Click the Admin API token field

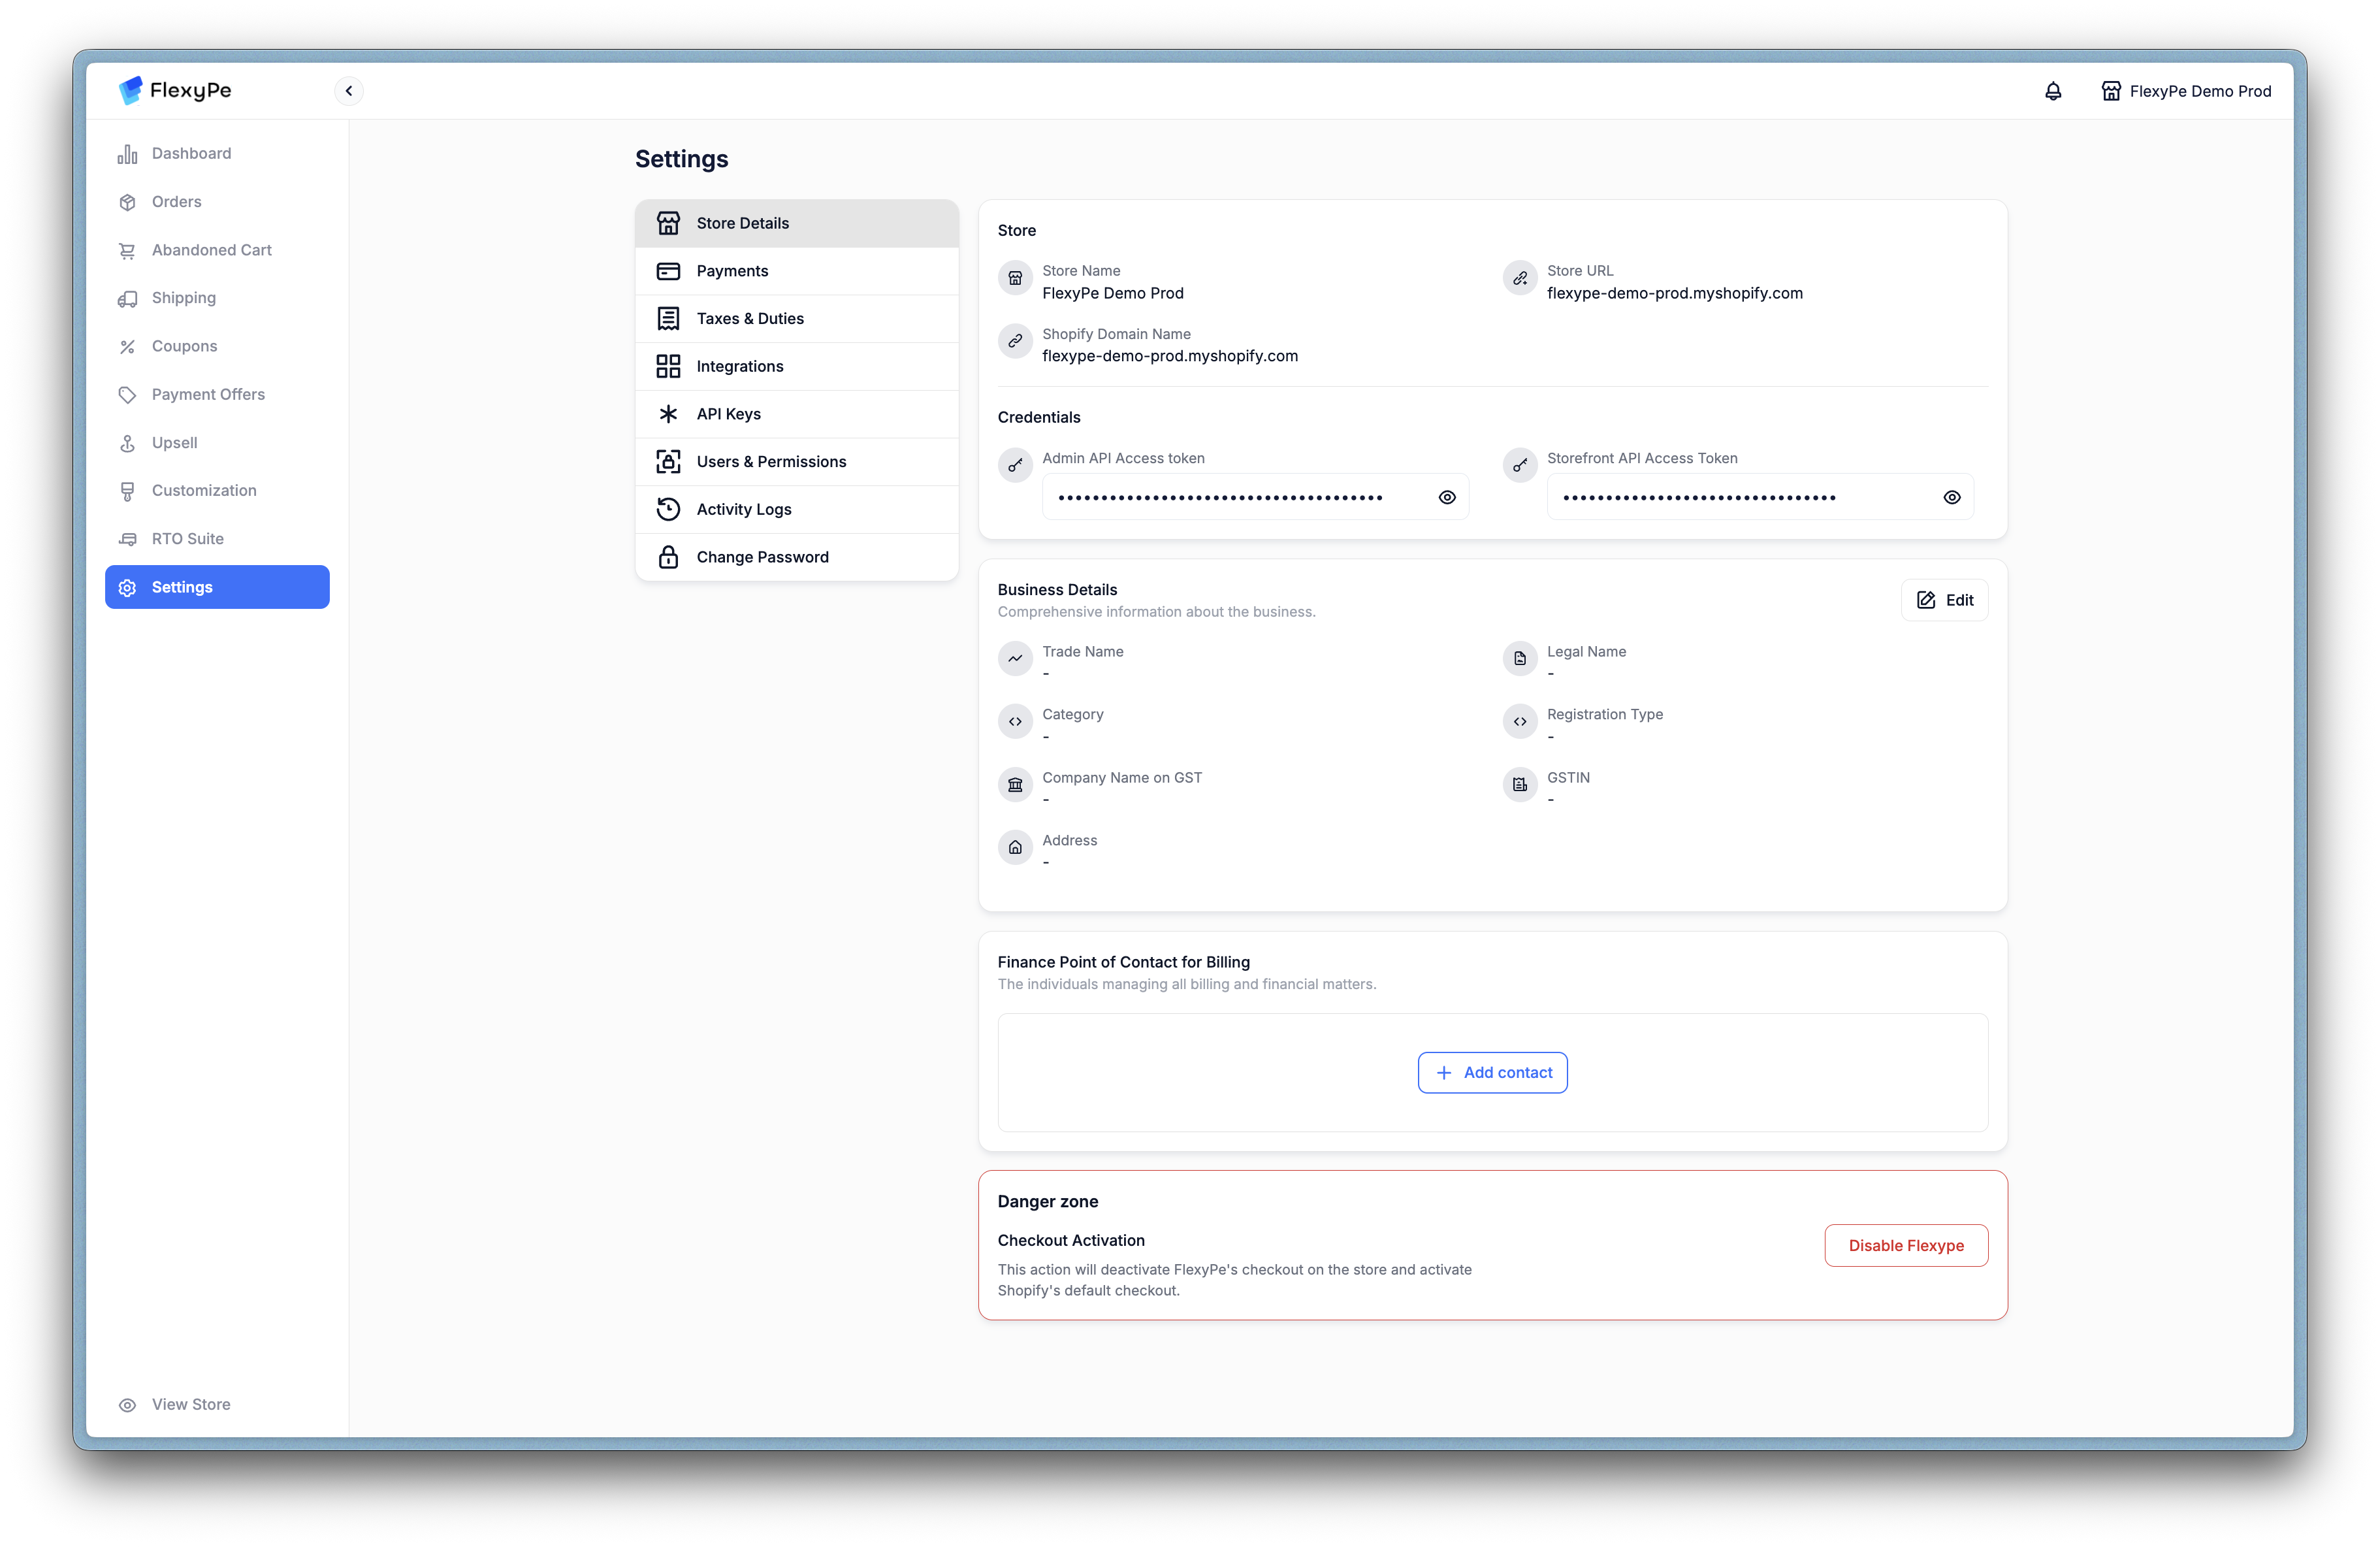click(1220, 497)
